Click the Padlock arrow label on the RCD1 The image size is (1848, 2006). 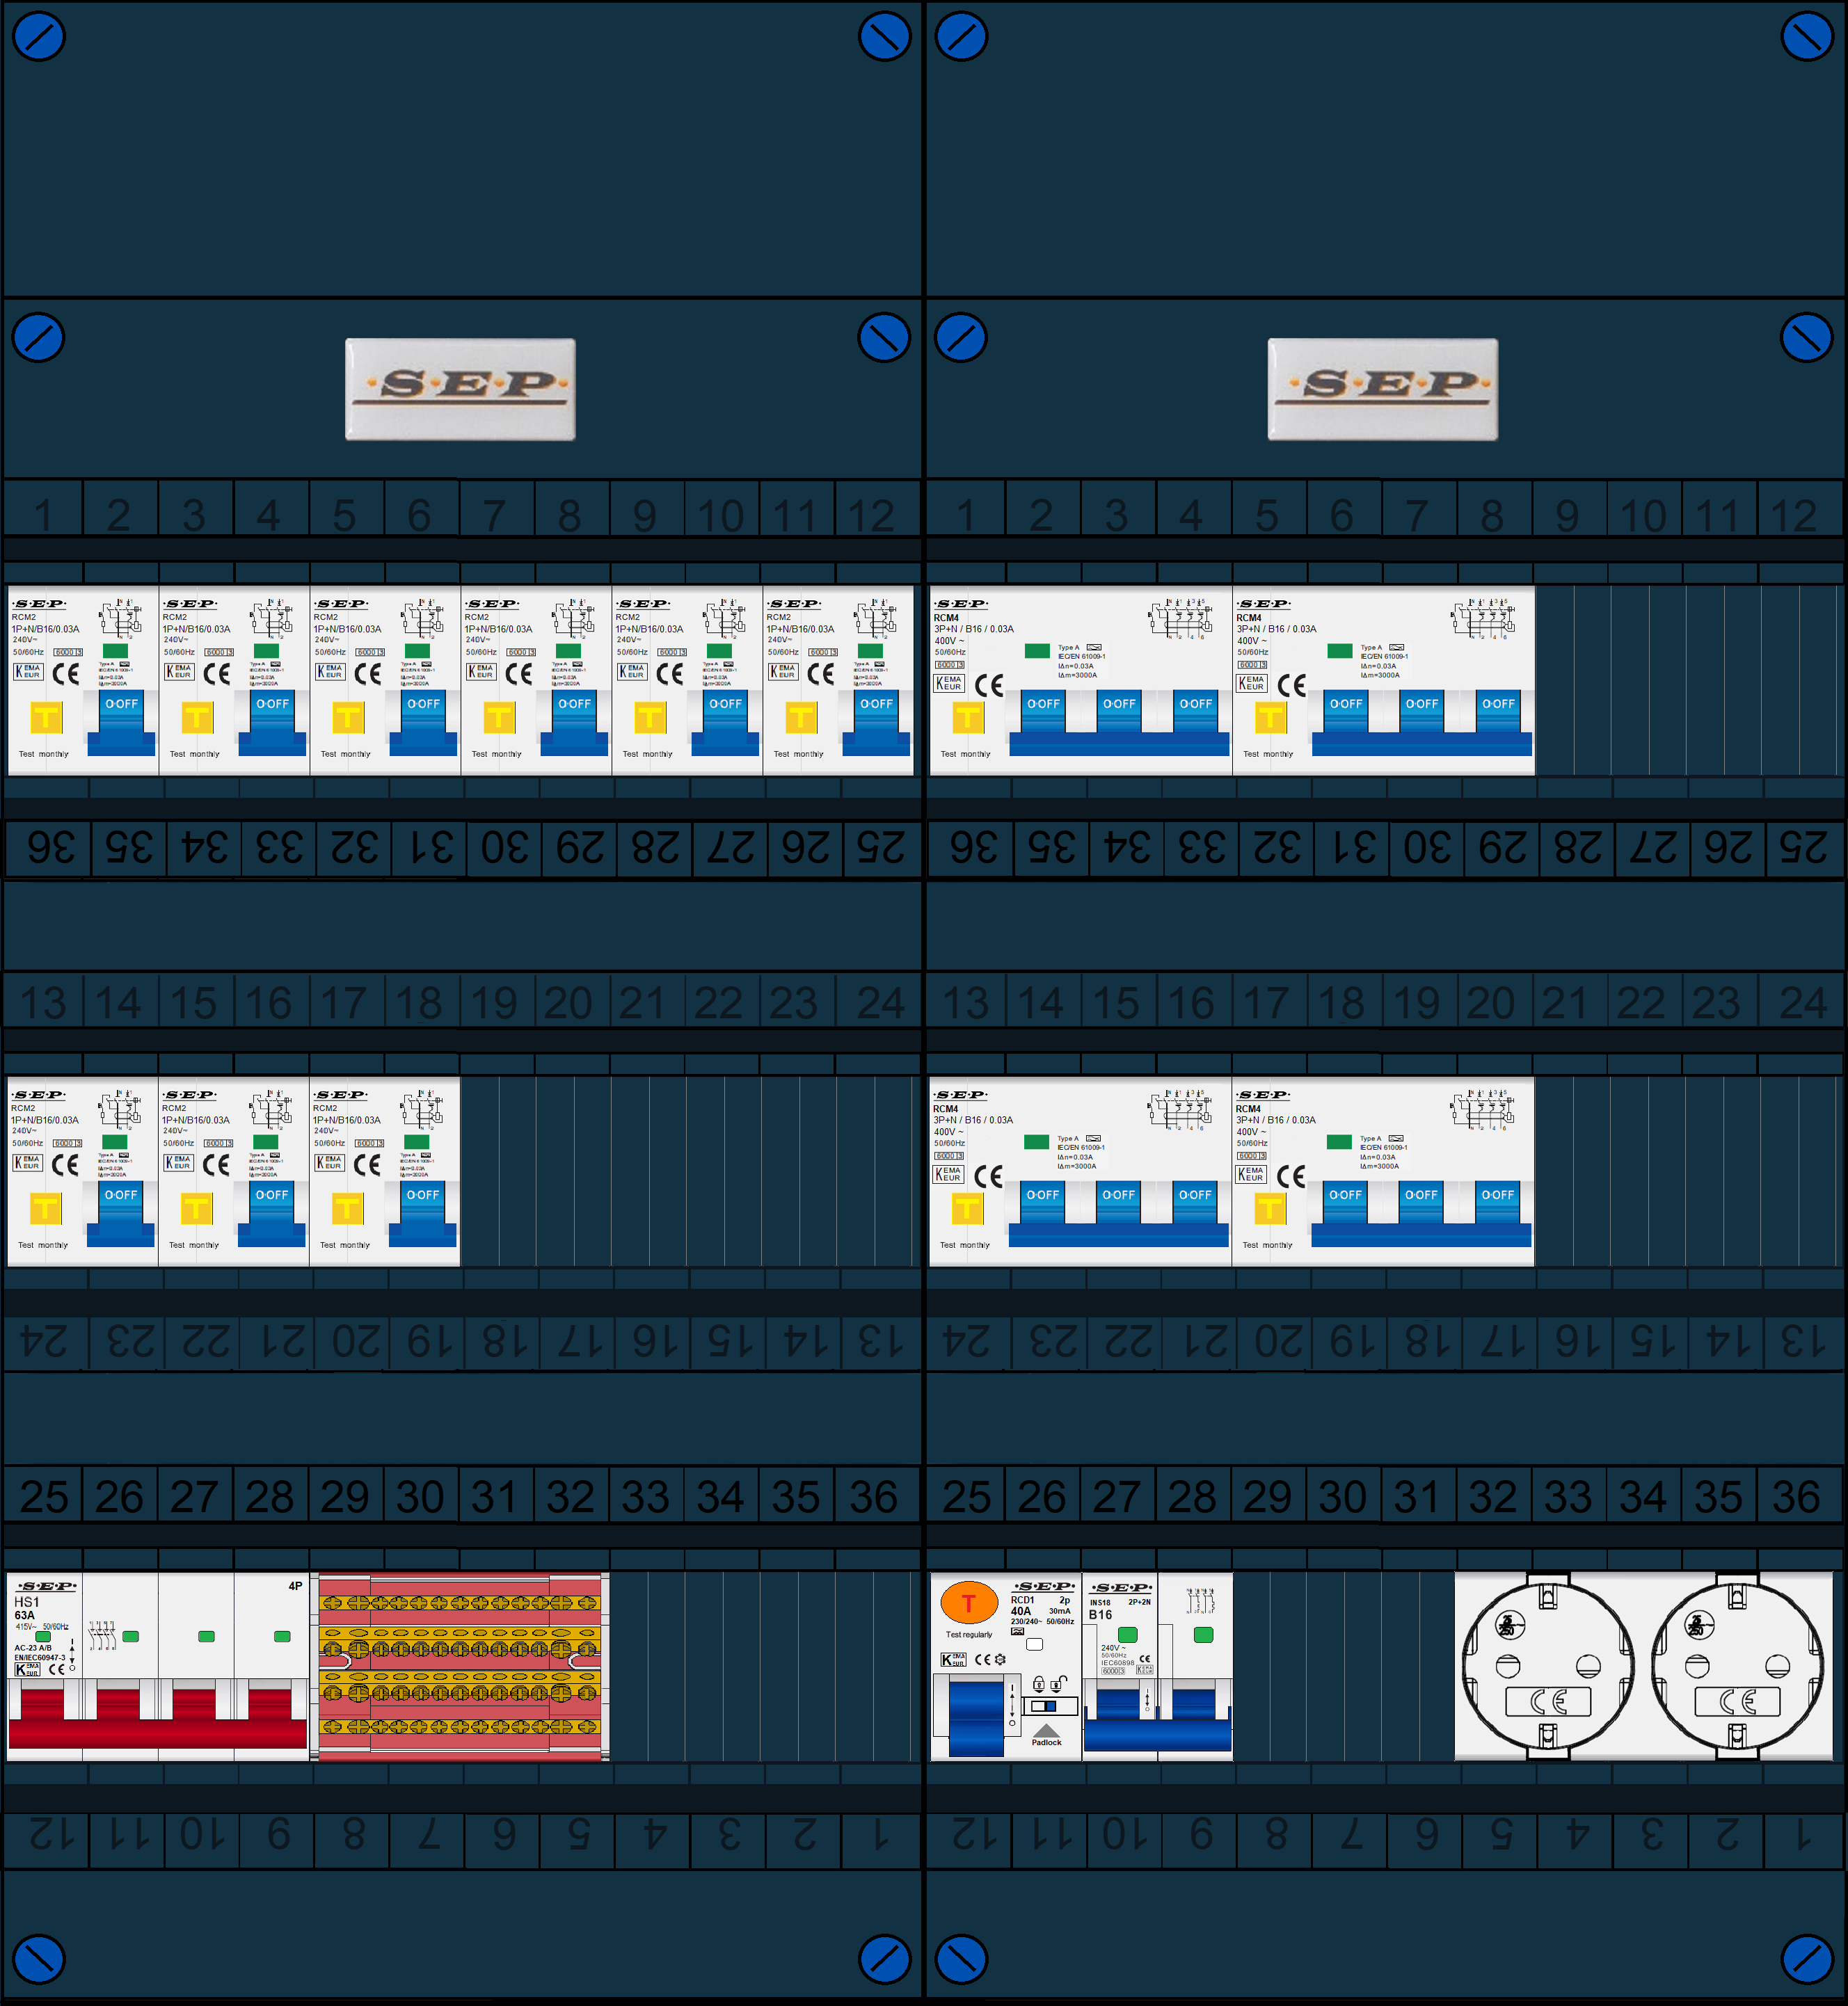click(x=1046, y=1735)
